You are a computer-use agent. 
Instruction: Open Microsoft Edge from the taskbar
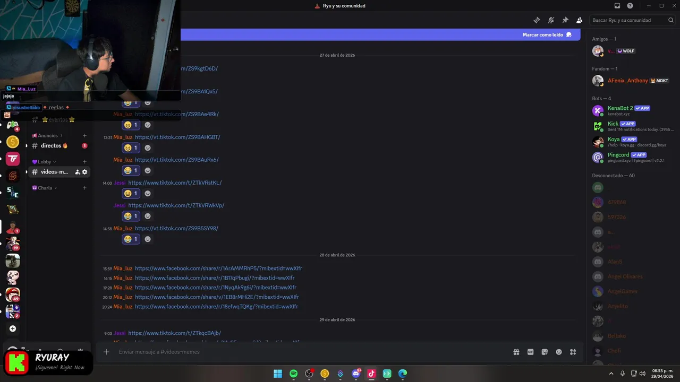(x=403, y=374)
